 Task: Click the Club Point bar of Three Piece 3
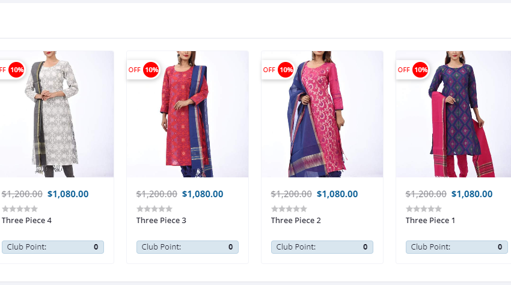(x=187, y=247)
